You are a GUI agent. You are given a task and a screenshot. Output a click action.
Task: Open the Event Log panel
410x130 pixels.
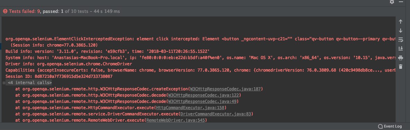click(x=390, y=126)
